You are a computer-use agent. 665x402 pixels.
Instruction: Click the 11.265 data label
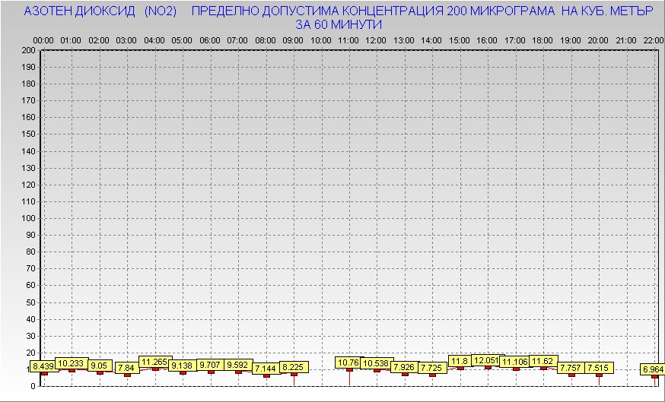click(154, 362)
